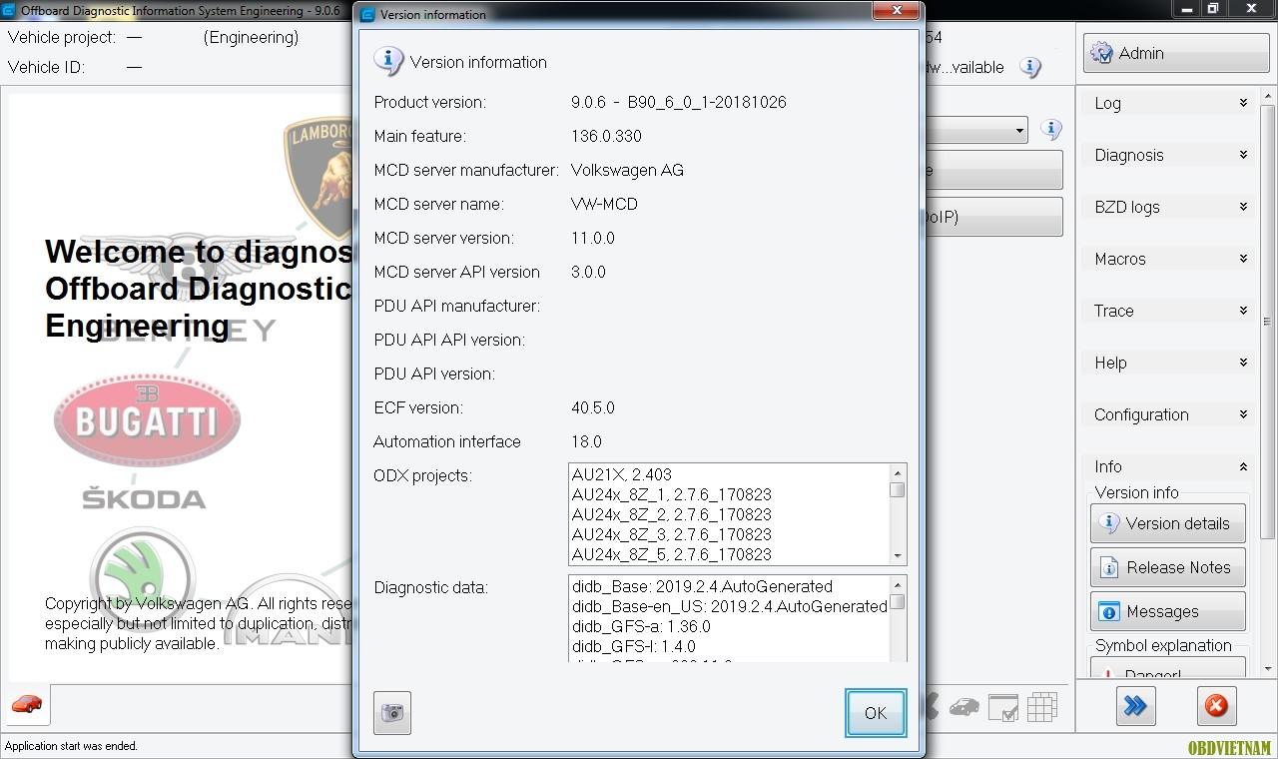Screen dimensions: 1278x759
Task: Select AU24x_8Z_2 entry in ODX projects
Action: [671, 514]
